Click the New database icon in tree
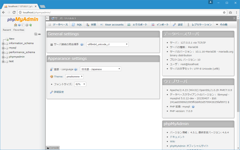This screenshot has height=150, width=240. pos(7,39)
